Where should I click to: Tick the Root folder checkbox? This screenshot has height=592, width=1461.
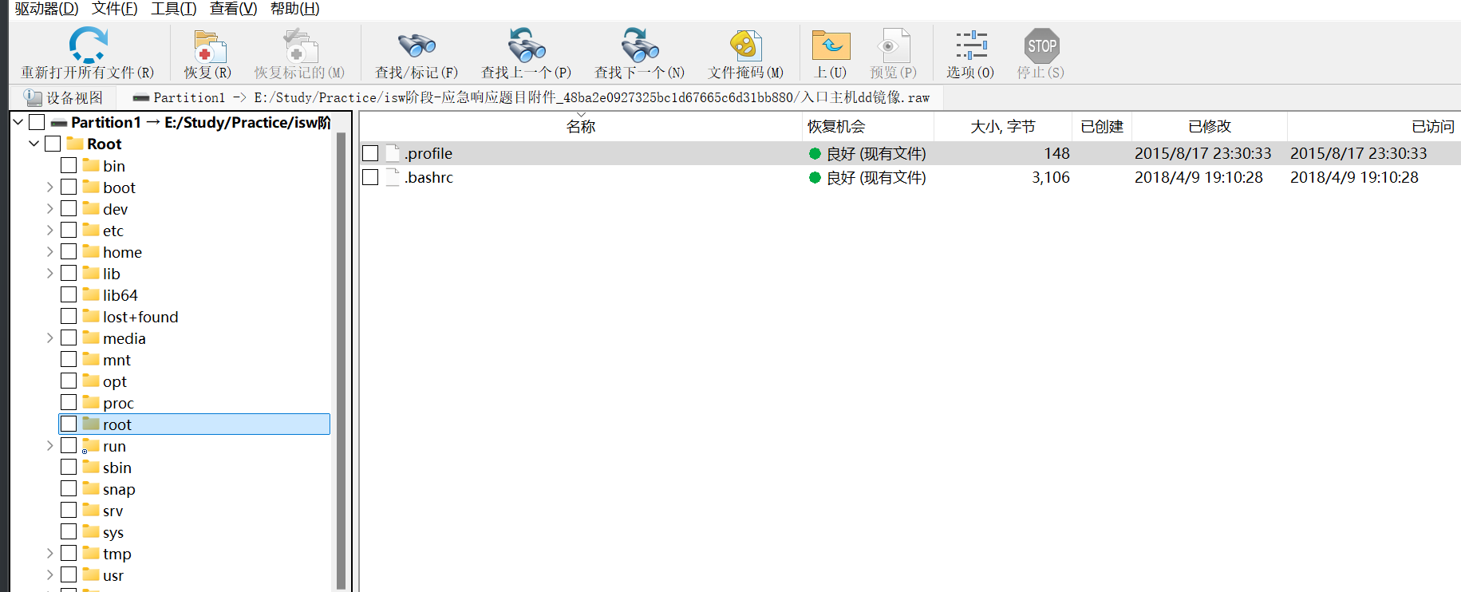pos(53,144)
